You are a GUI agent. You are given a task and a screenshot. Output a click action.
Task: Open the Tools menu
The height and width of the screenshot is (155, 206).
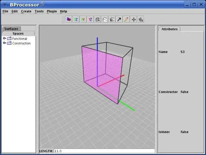coord(39,11)
